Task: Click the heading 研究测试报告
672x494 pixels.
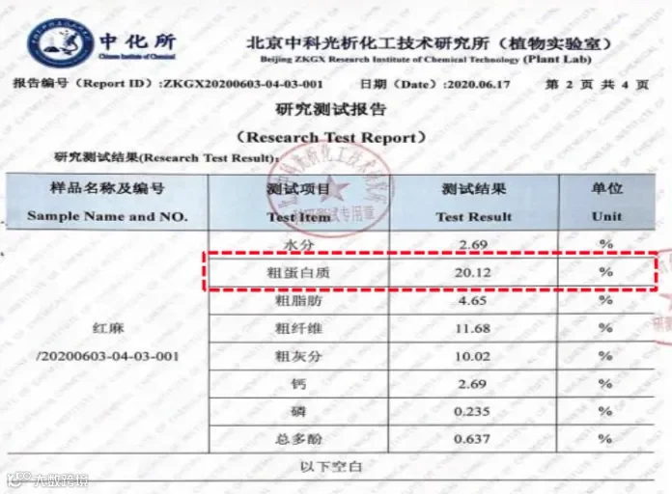Action: 330,109
